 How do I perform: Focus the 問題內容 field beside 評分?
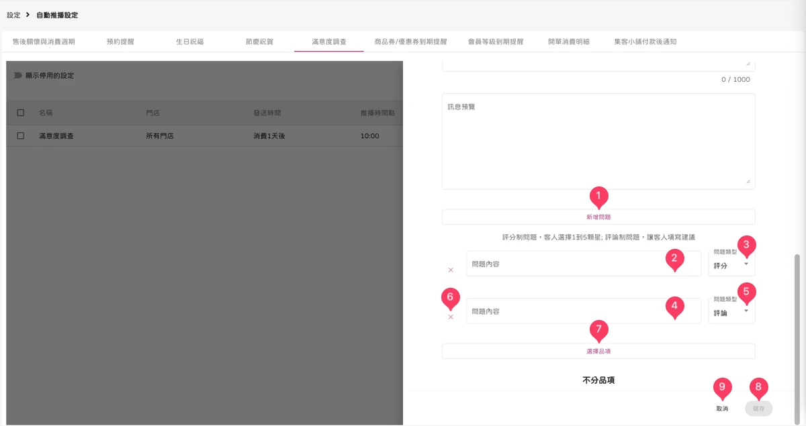[x=584, y=264]
